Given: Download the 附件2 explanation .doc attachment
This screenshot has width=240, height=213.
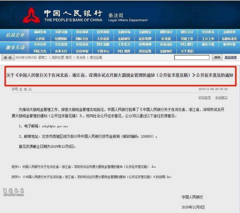Looking at the screenshot, I should click(91, 177).
